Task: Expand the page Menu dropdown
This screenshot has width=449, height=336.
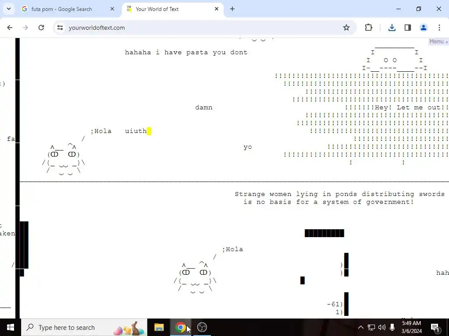Action: click(438, 42)
